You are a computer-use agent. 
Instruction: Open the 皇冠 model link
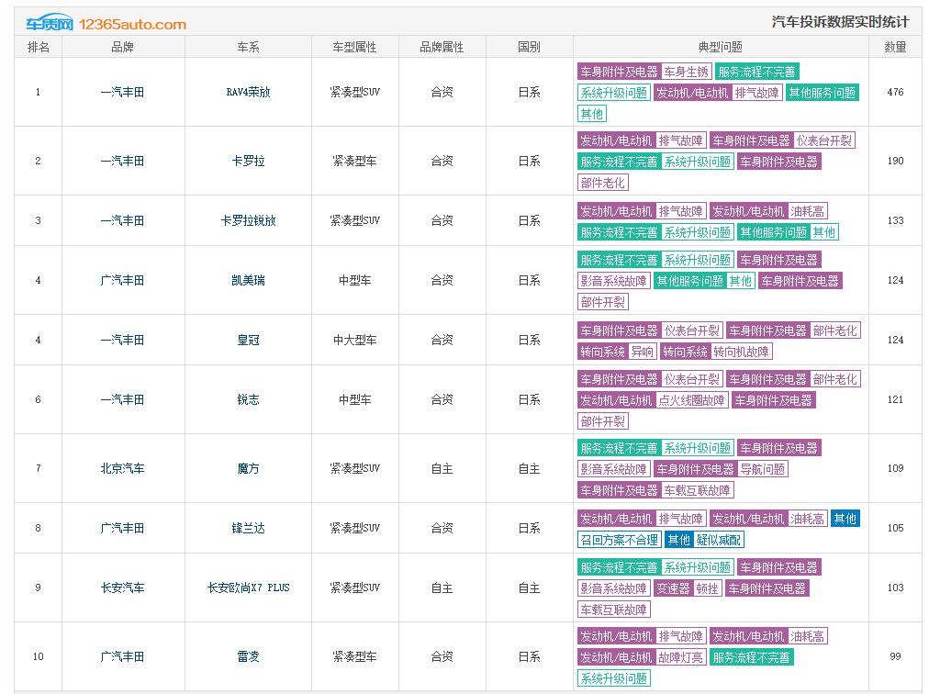248,341
